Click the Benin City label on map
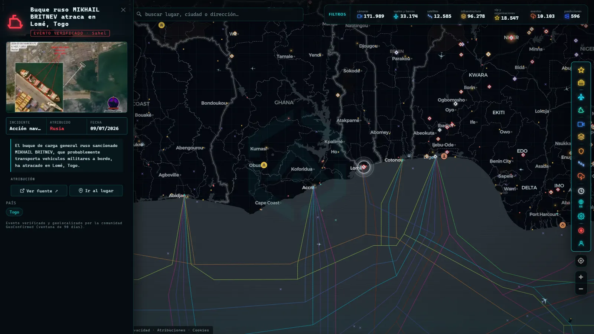The image size is (594, 334). click(x=500, y=161)
